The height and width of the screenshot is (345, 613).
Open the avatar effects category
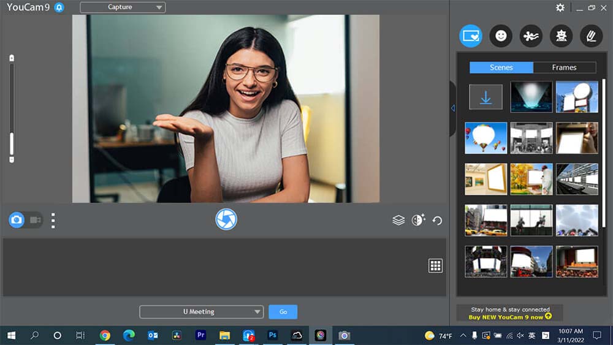pyautogui.click(x=561, y=36)
